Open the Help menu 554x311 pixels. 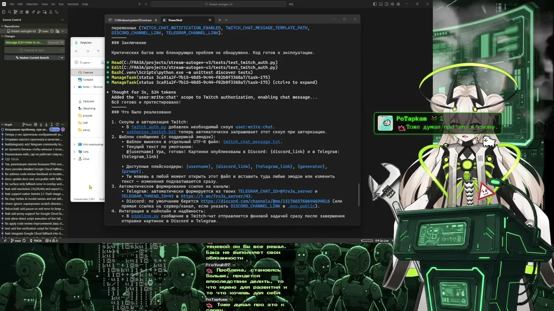click(85, 4)
